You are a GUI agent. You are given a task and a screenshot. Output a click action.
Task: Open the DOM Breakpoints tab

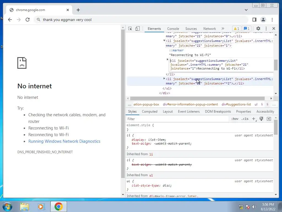tap(218, 112)
